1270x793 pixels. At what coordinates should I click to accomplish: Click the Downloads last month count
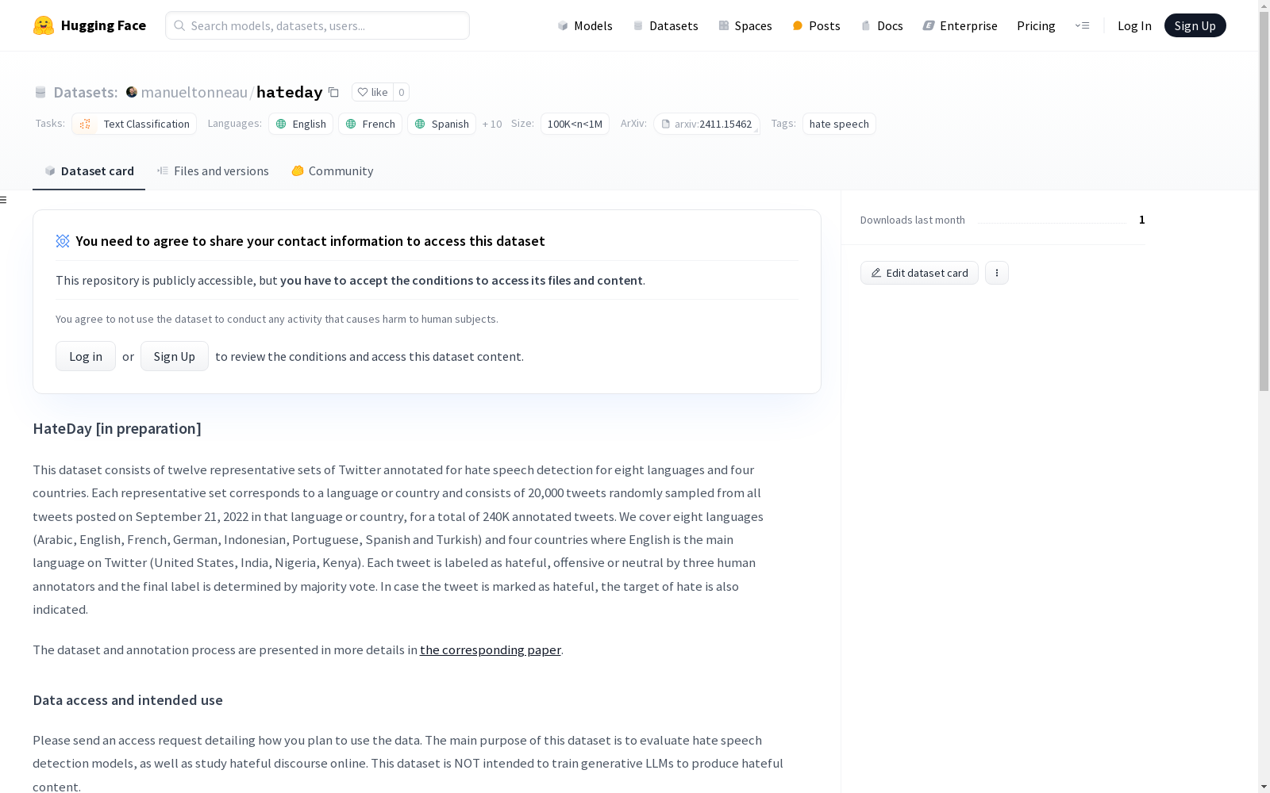tap(1141, 220)
